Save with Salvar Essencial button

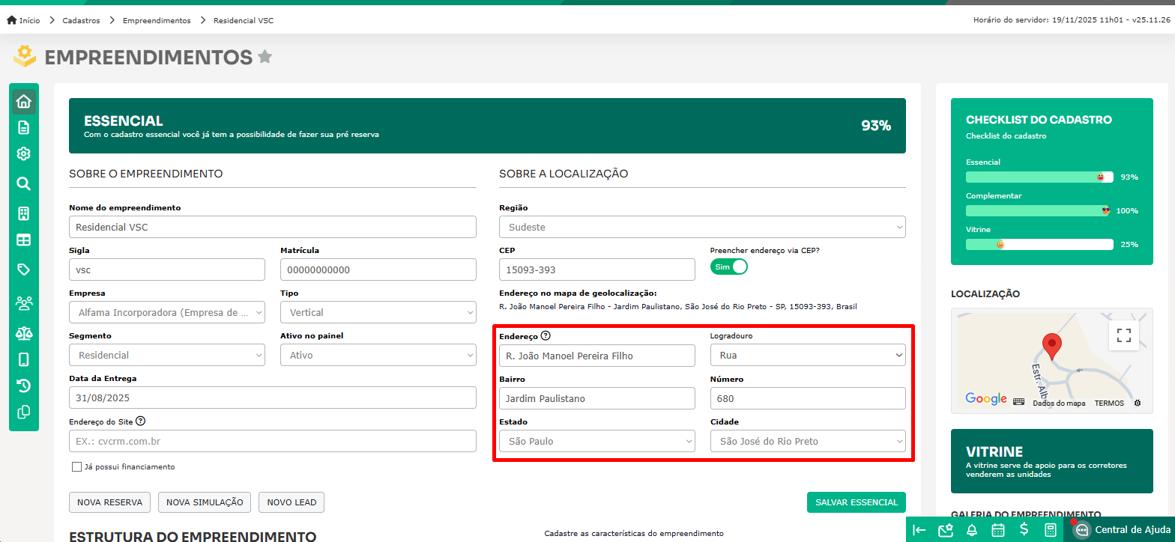(x=857, y=502)
